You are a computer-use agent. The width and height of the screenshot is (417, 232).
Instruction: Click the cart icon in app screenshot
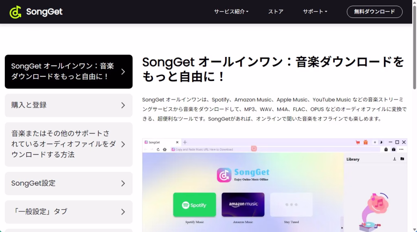(358, 142)
